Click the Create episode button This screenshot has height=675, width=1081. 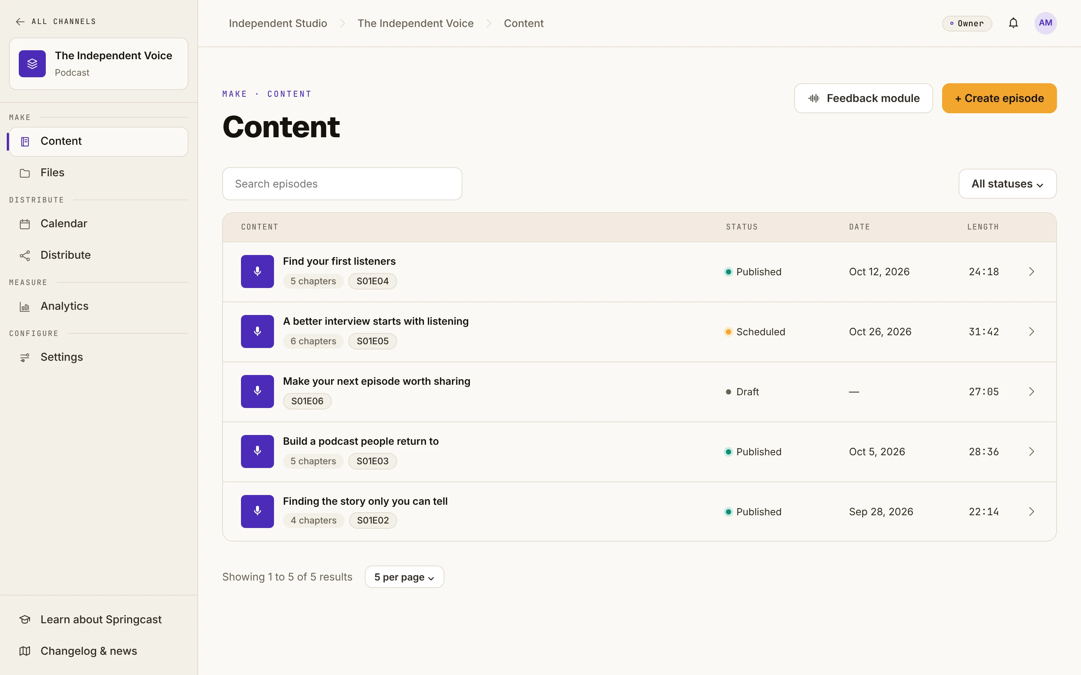[999, 98]
